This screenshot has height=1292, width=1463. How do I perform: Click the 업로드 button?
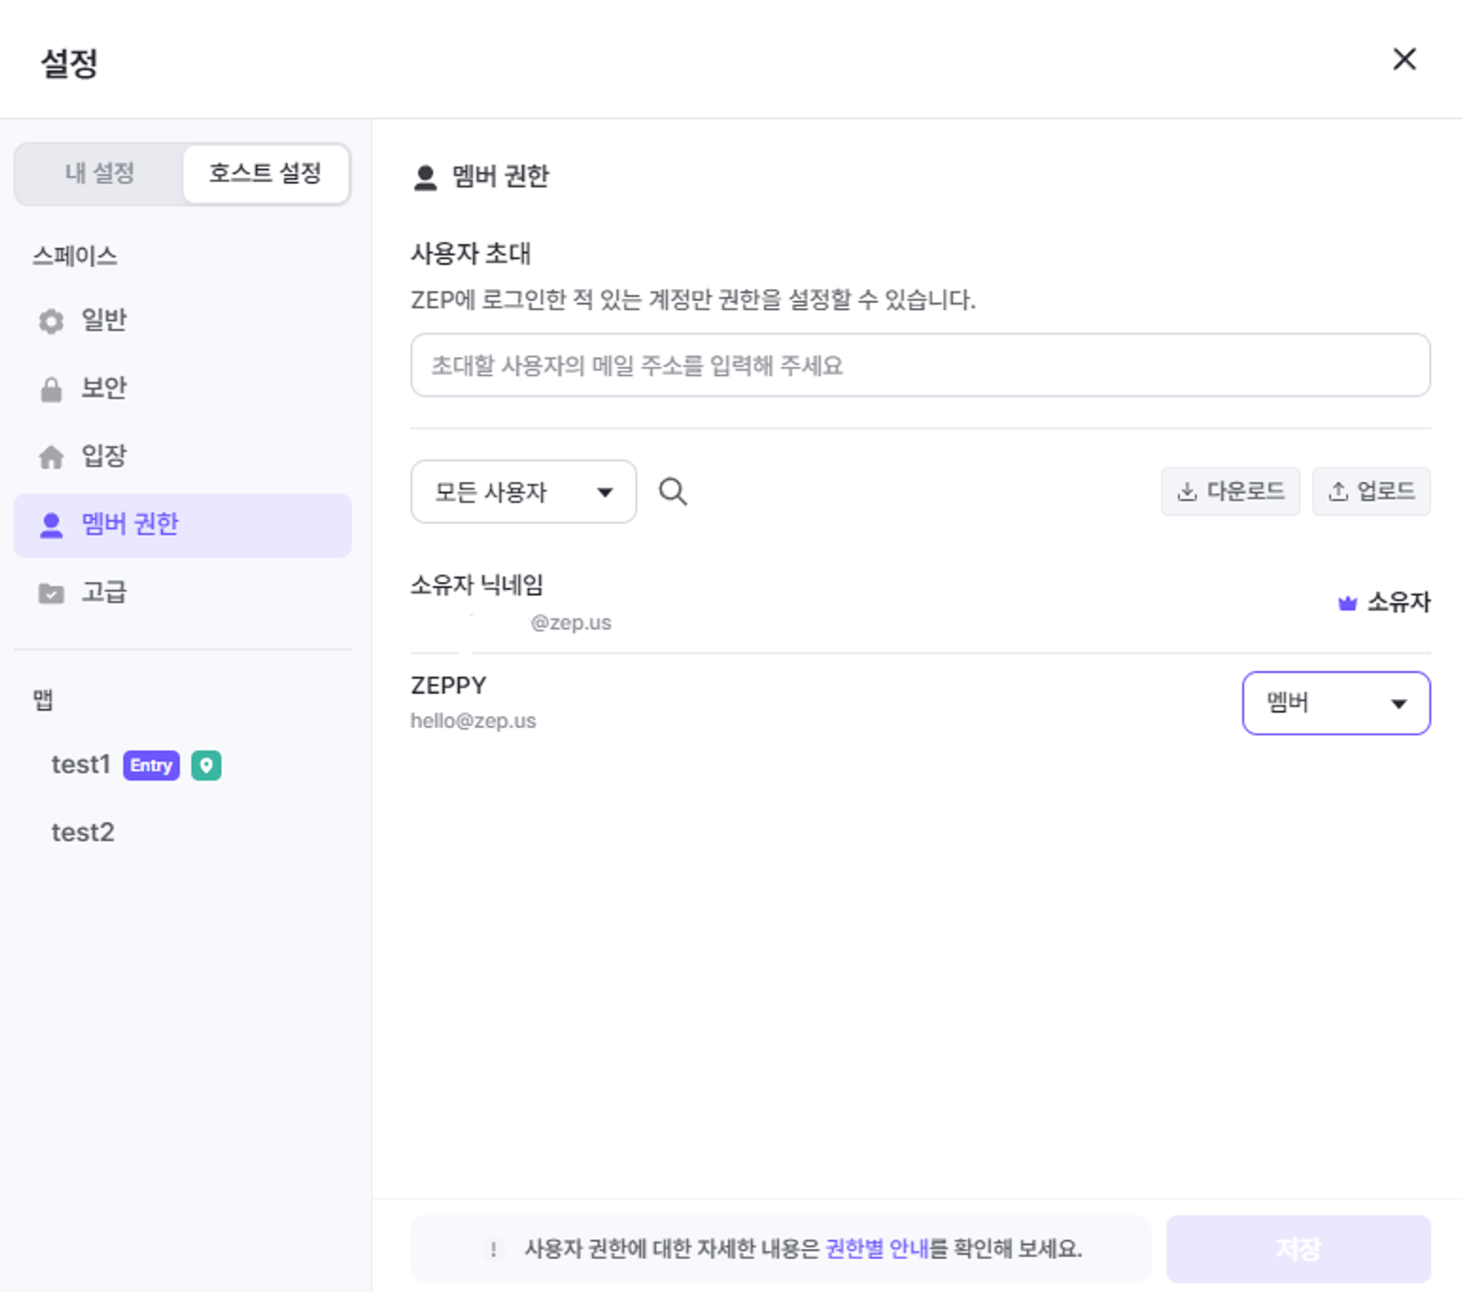[1371, 491]
